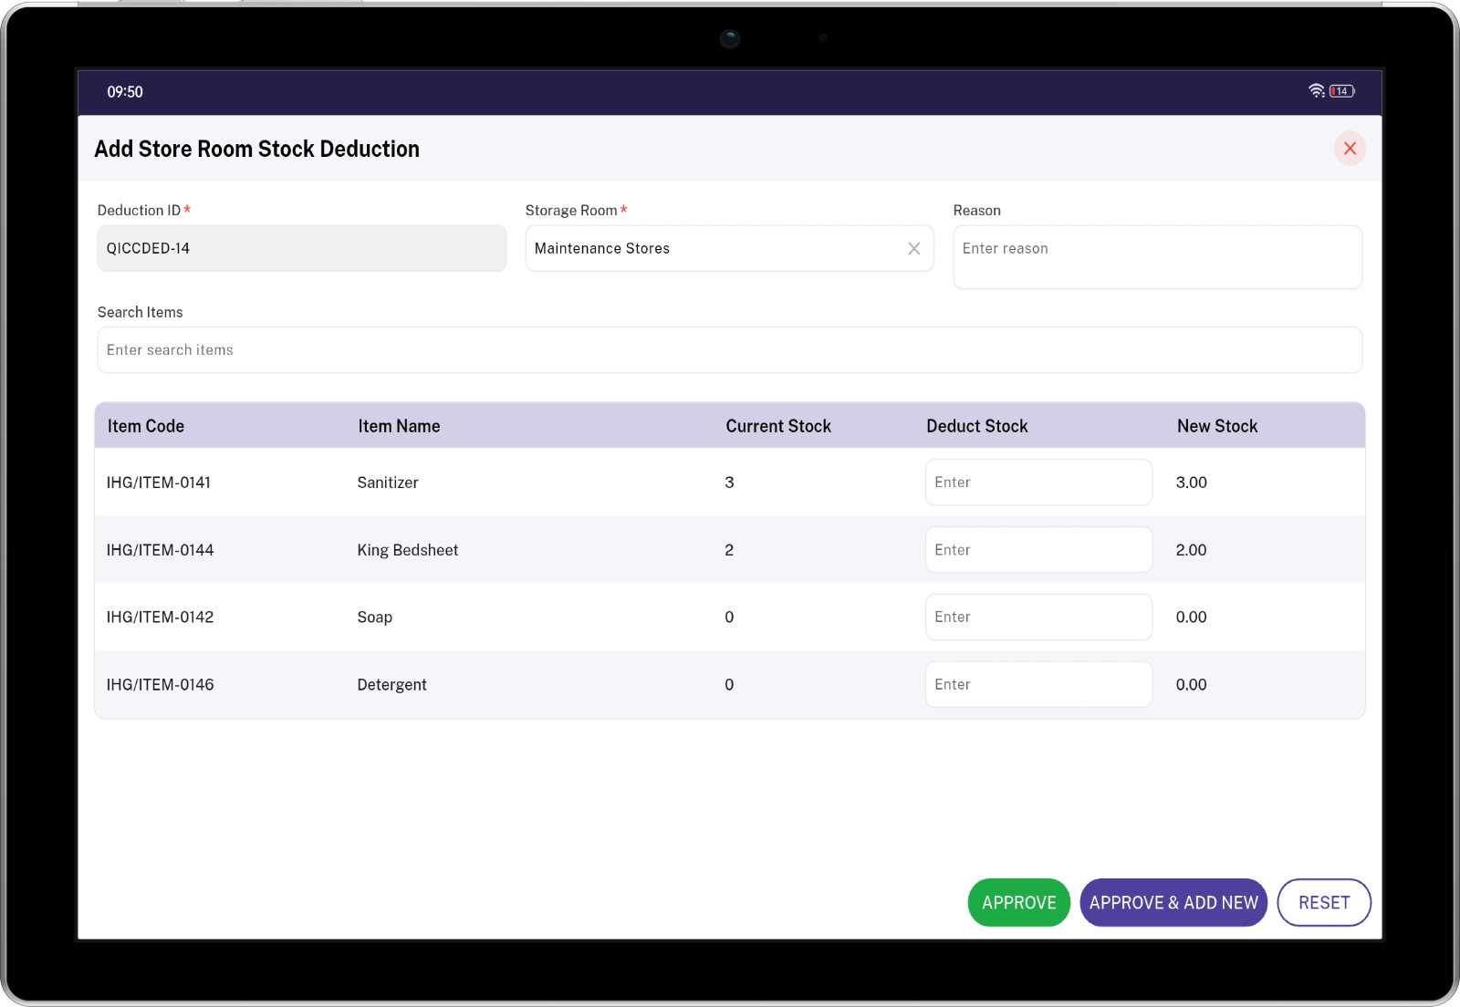
Task: Click the 09:50 clock in status bar
Action: tap(125, 92)
